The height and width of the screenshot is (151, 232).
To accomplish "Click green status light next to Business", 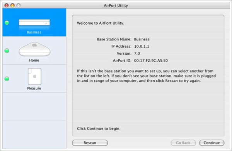I will coord(7,23).
